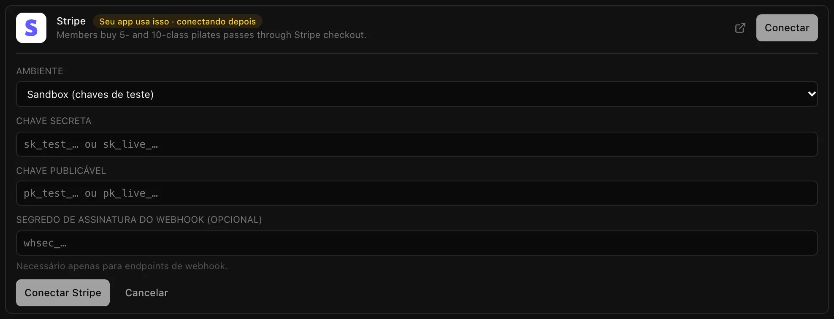Expand environment options using the chevron arrow
Image resolution: width=834 pixels, height=319 pixels.
(x=811, y=94)
